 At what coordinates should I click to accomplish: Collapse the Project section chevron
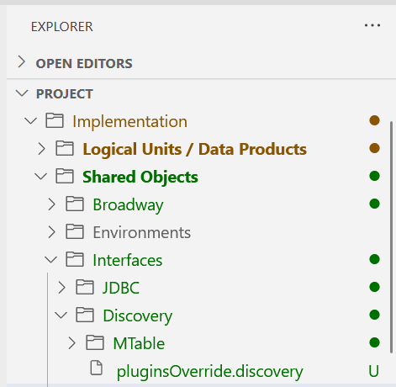pos(22,93)
